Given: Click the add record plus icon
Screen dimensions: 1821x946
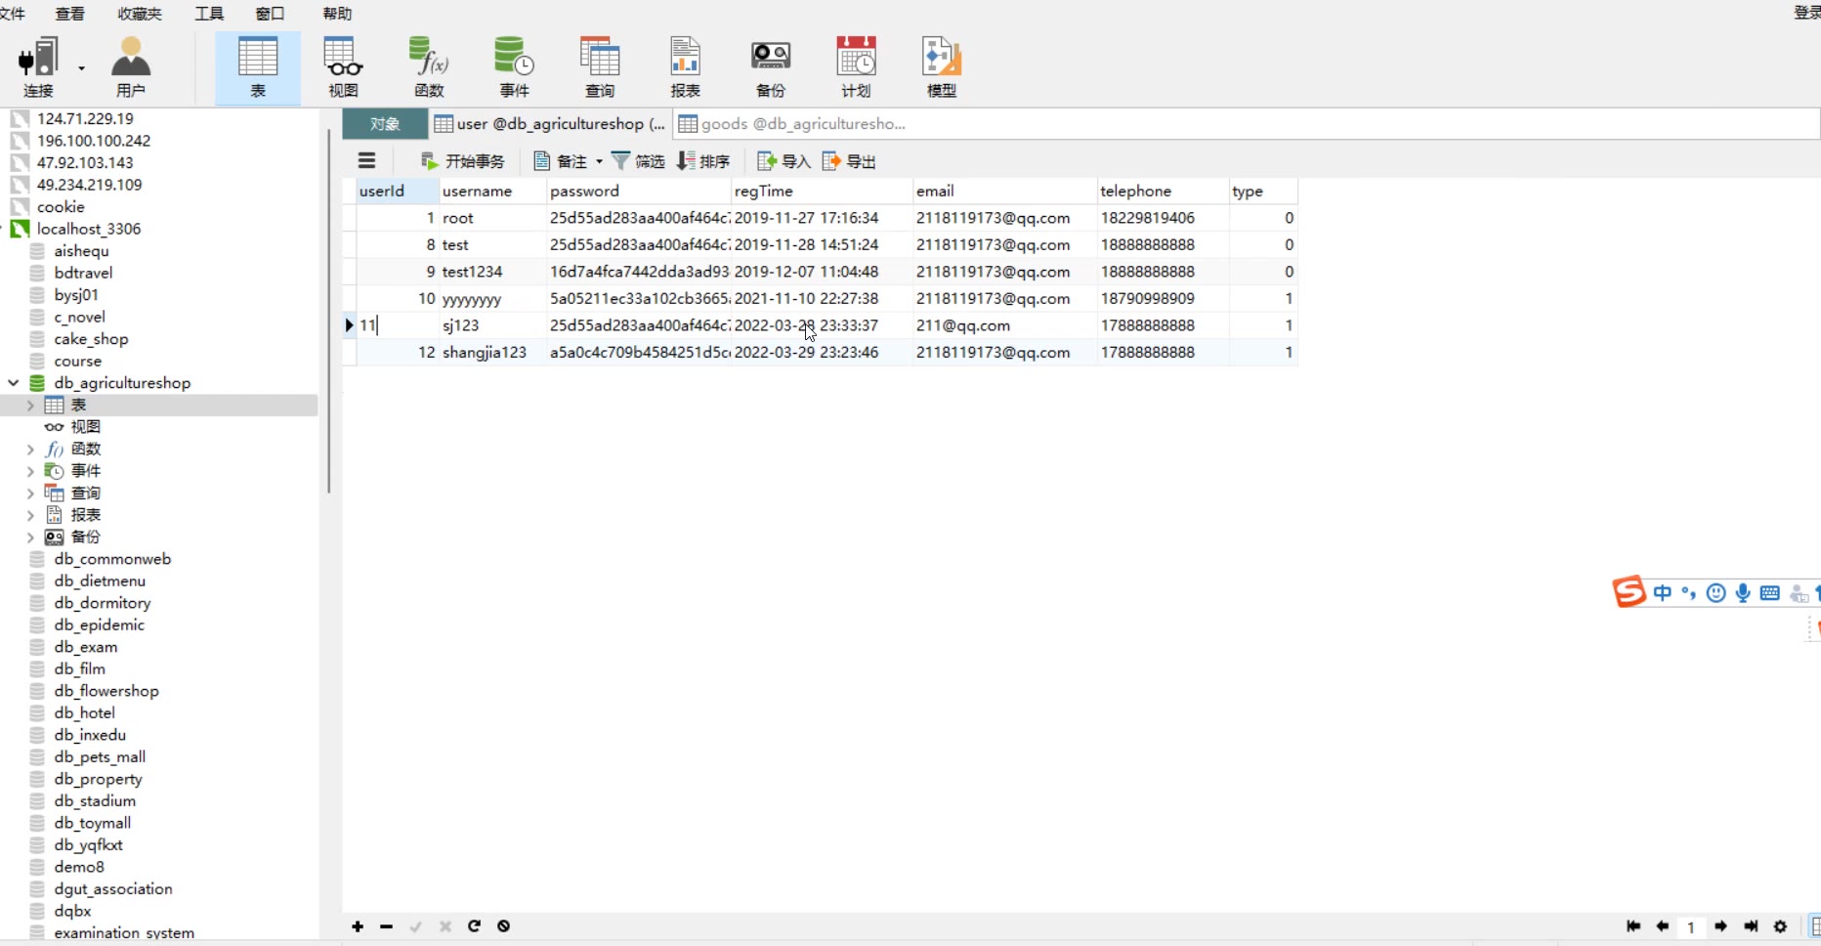Looking at the screenshot, I should (358, 926).
